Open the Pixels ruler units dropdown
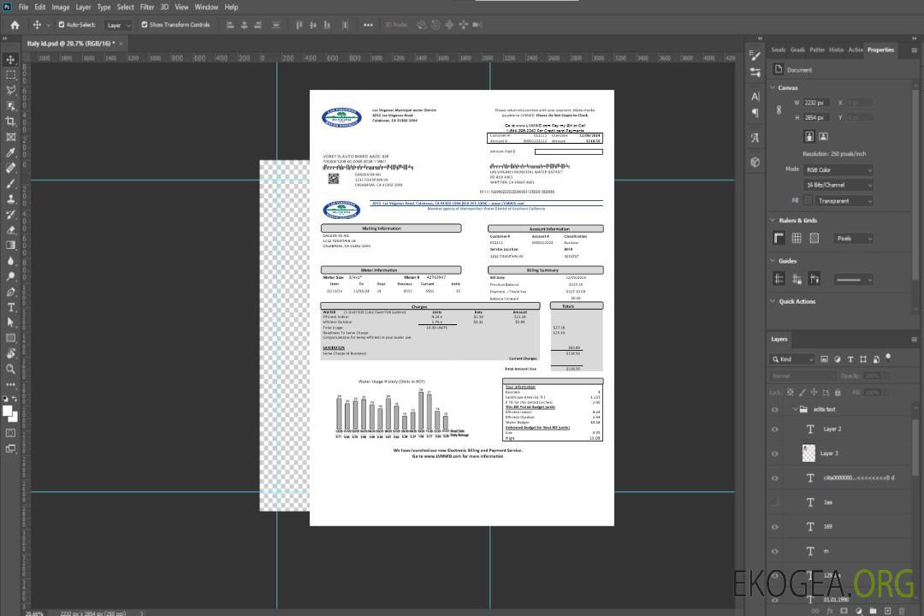The width and height of the screenshot is (924, 616). pos(853,239)
